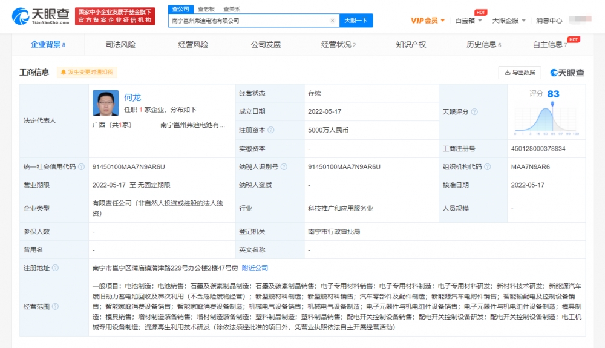Switch to the 公司发展 tab

point(266,45)
